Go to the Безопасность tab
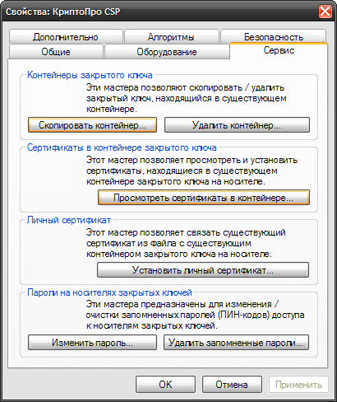 274,37
